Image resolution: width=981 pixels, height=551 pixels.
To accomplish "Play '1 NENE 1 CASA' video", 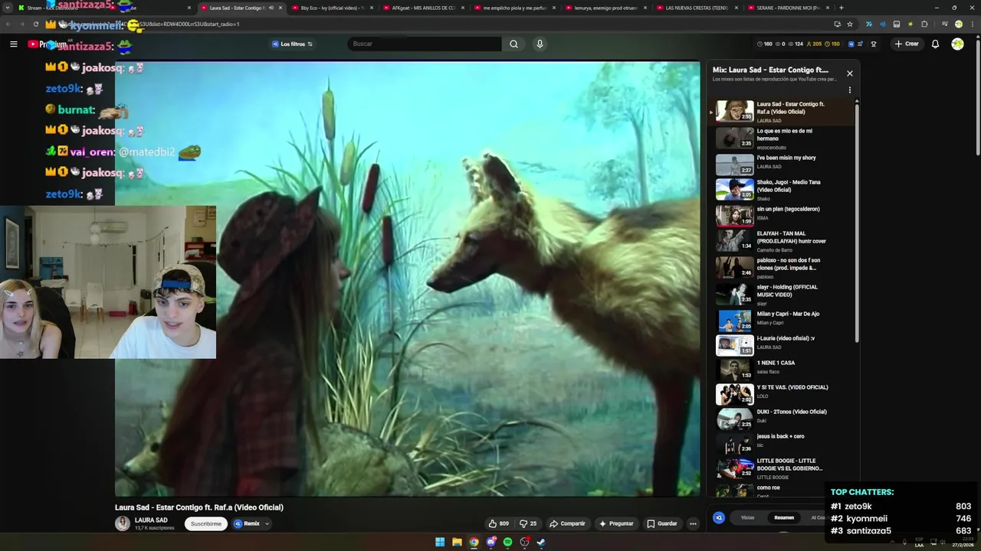I will click(x=784, y=369).
